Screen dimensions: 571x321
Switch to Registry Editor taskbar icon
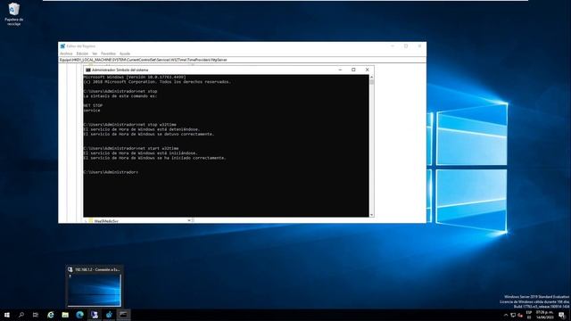click(109, 315)
